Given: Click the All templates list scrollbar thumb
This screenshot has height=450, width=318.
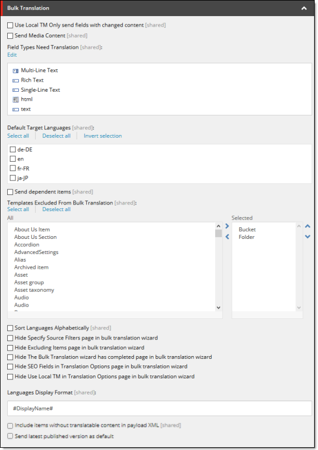Looking at the screenshot, I should pyautogui.click(x=218, y=233).
